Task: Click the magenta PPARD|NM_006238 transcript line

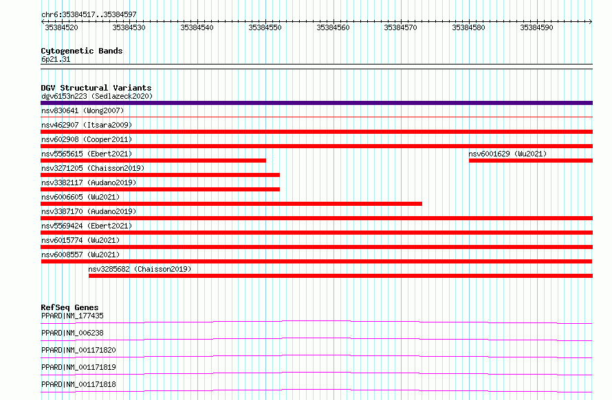Action: 316,339
